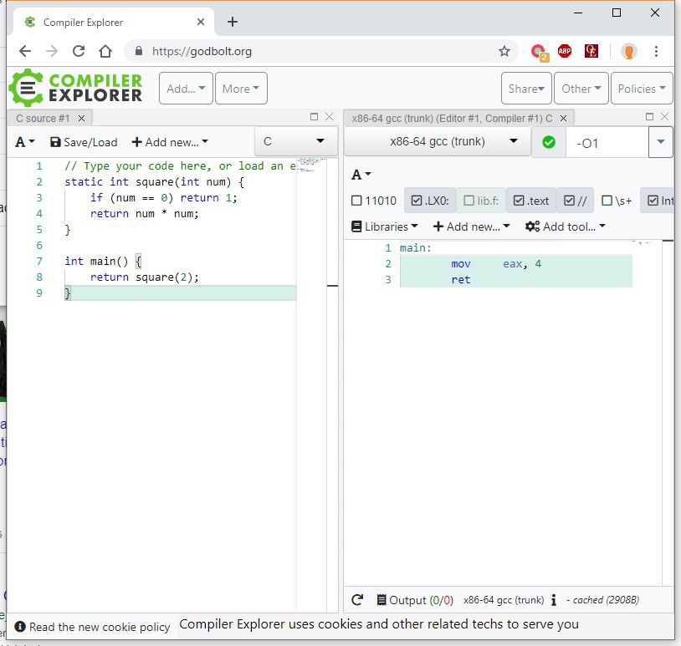
Task: Select the x86-64 gcc (trunk) compiler tab
Action: pyautogui.click(x=452, y=118)
